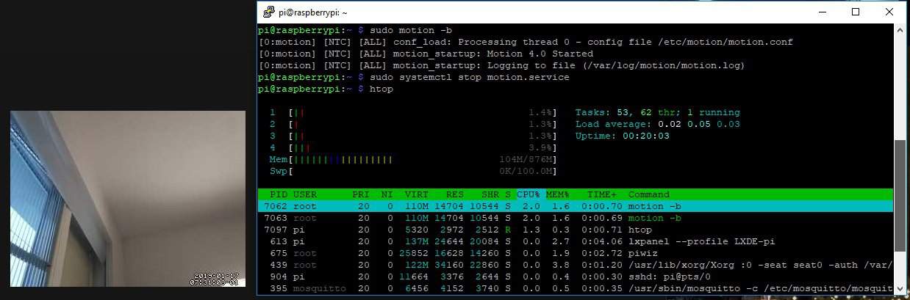Image resolution: width=910 pixels, height=300 pixels.
Task: Sort htop list by MEM% column header
Action: (x=558, y=194)
